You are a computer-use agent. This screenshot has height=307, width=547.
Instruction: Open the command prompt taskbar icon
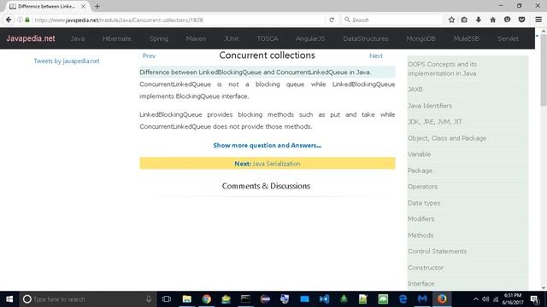coord(245,299)
